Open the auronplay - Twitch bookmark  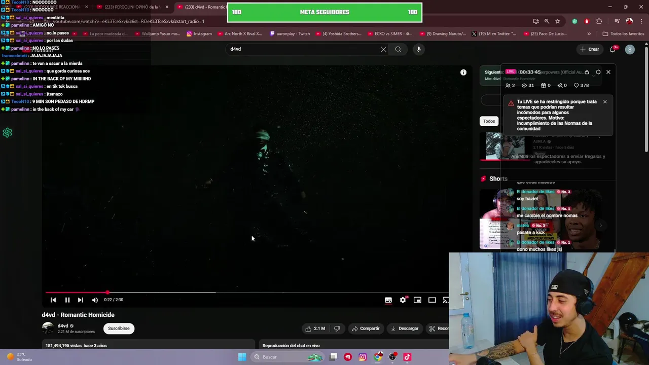pyautogui.click(x=290, y=34)
